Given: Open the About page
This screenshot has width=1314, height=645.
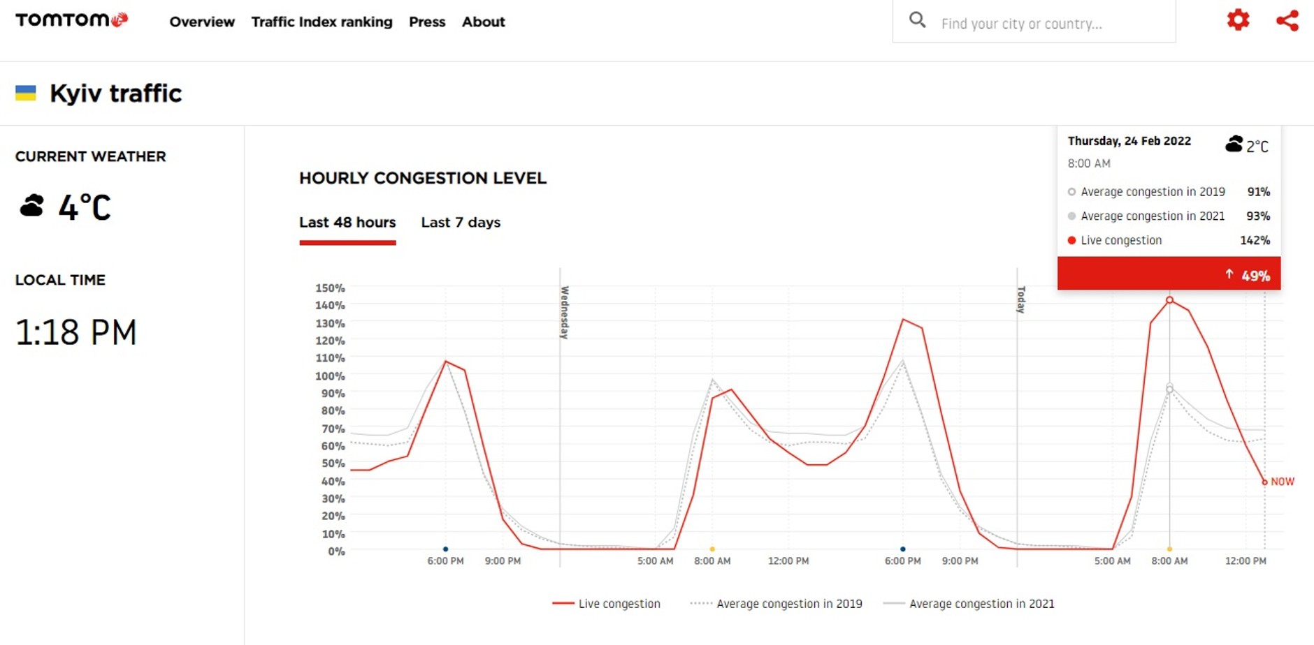Looking at the screenshot, I should 483,22.
